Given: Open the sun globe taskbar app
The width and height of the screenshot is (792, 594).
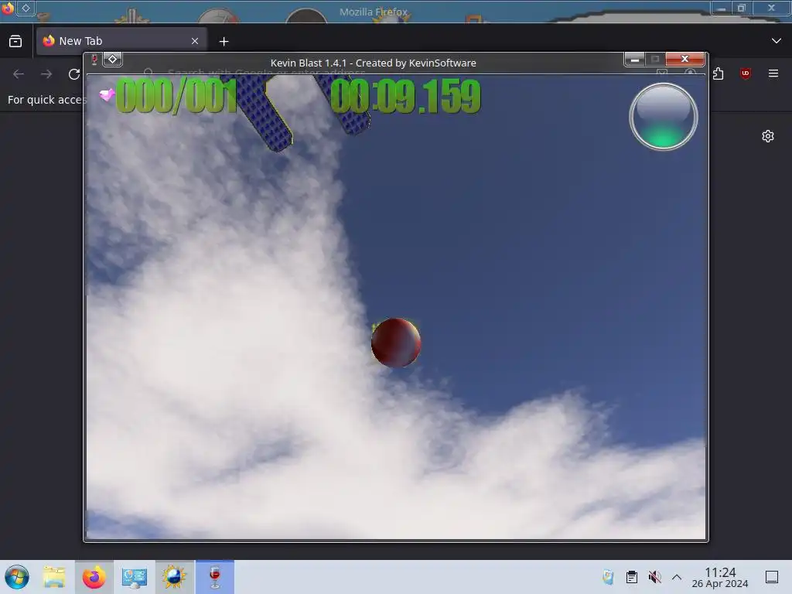Looking at the screenshot, I should pos(174,577).
